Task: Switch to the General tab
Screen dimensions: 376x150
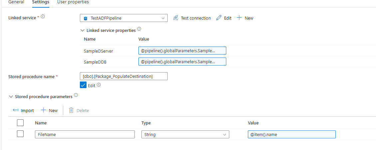Action: [x=16, y=2]
